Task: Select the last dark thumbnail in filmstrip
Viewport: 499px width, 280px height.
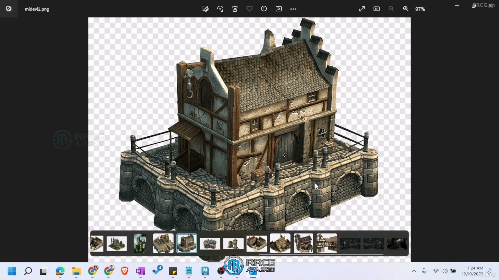Action: (x=397, y=244)
